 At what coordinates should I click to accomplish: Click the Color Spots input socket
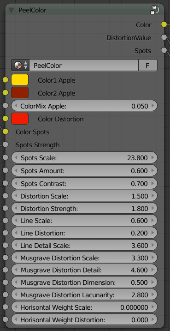(x=6, y=132)
